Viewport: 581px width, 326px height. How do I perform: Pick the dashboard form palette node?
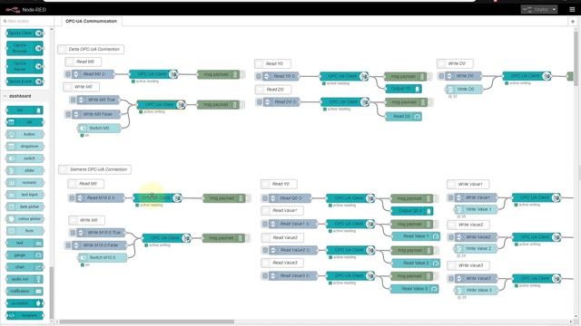pos(25,231)
